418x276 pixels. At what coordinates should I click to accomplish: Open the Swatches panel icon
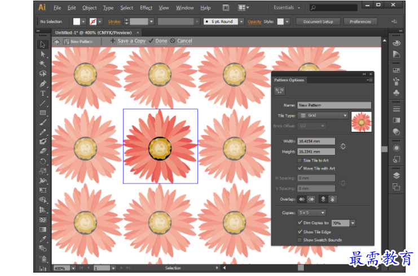coord(397,70)
